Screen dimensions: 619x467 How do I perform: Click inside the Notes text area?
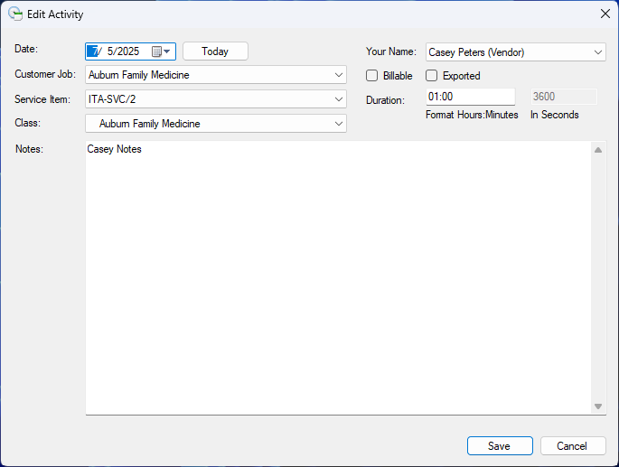click(x=338, y=271)
